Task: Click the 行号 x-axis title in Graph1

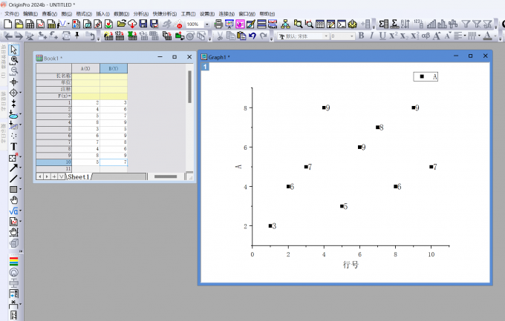Action: 351,265
